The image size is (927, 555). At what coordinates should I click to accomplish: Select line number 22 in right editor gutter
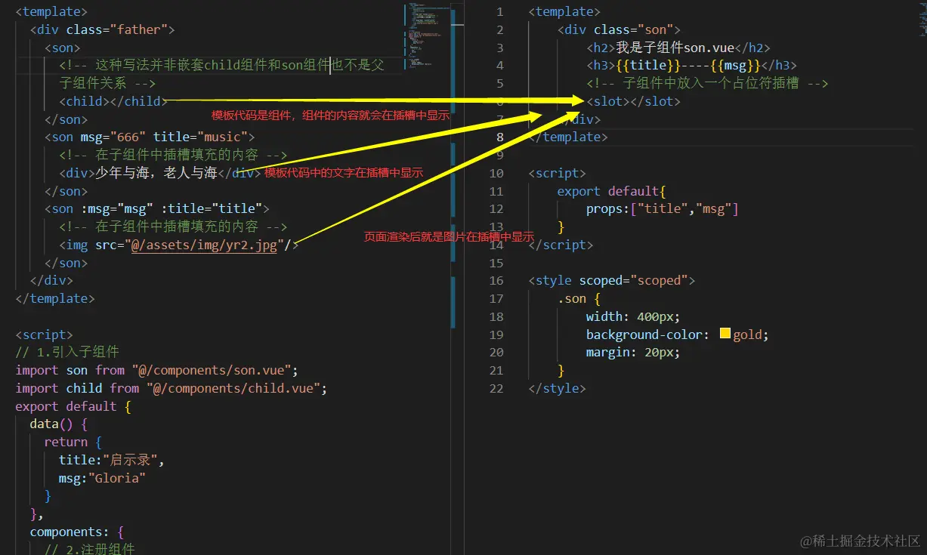tap(496, 388)
